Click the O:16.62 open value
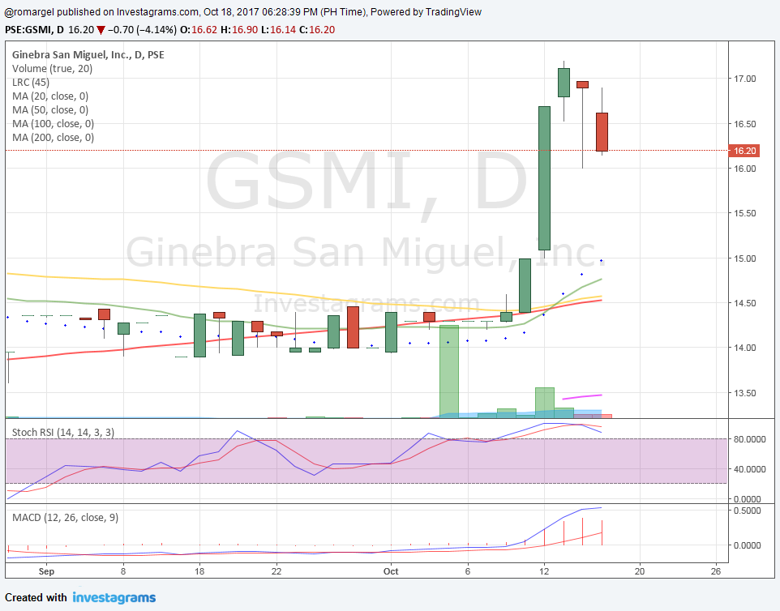This screenshot has height=611, width=780. click(199, 30)
